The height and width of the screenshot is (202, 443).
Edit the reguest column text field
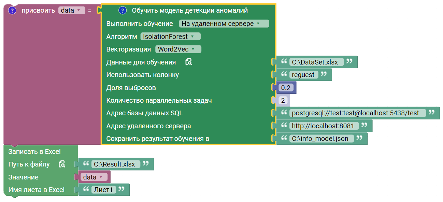coord(303,75)
